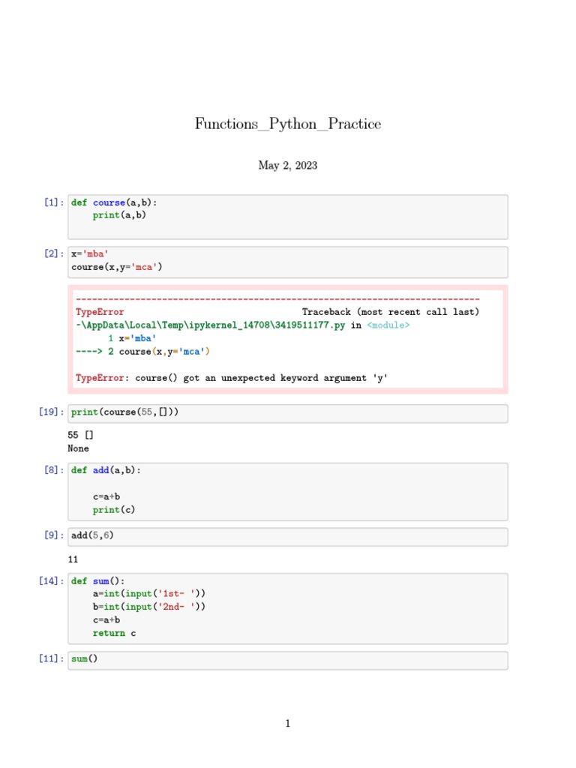Click the None output line
The image size is (576, 768).
[78, 448]
